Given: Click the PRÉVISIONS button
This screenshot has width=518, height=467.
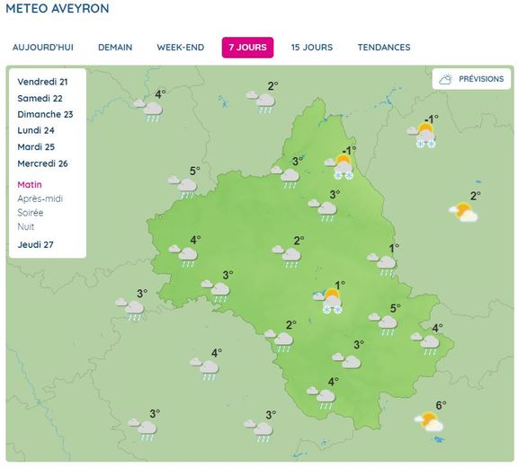Looking at the screenshot, I should pos(471,79).
